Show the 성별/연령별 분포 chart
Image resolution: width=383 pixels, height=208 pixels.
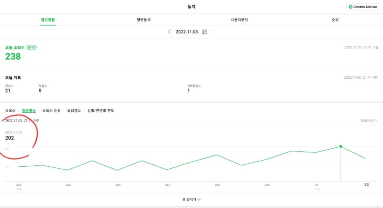[101, 111]
